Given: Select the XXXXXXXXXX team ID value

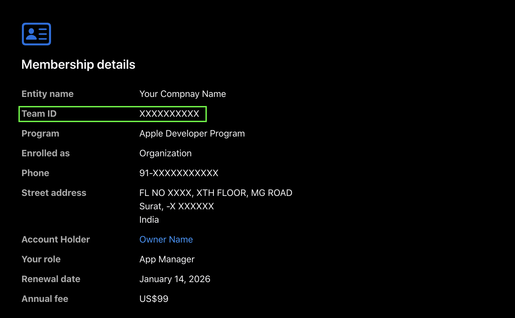Looking at the screenshot, I should 170,114.
